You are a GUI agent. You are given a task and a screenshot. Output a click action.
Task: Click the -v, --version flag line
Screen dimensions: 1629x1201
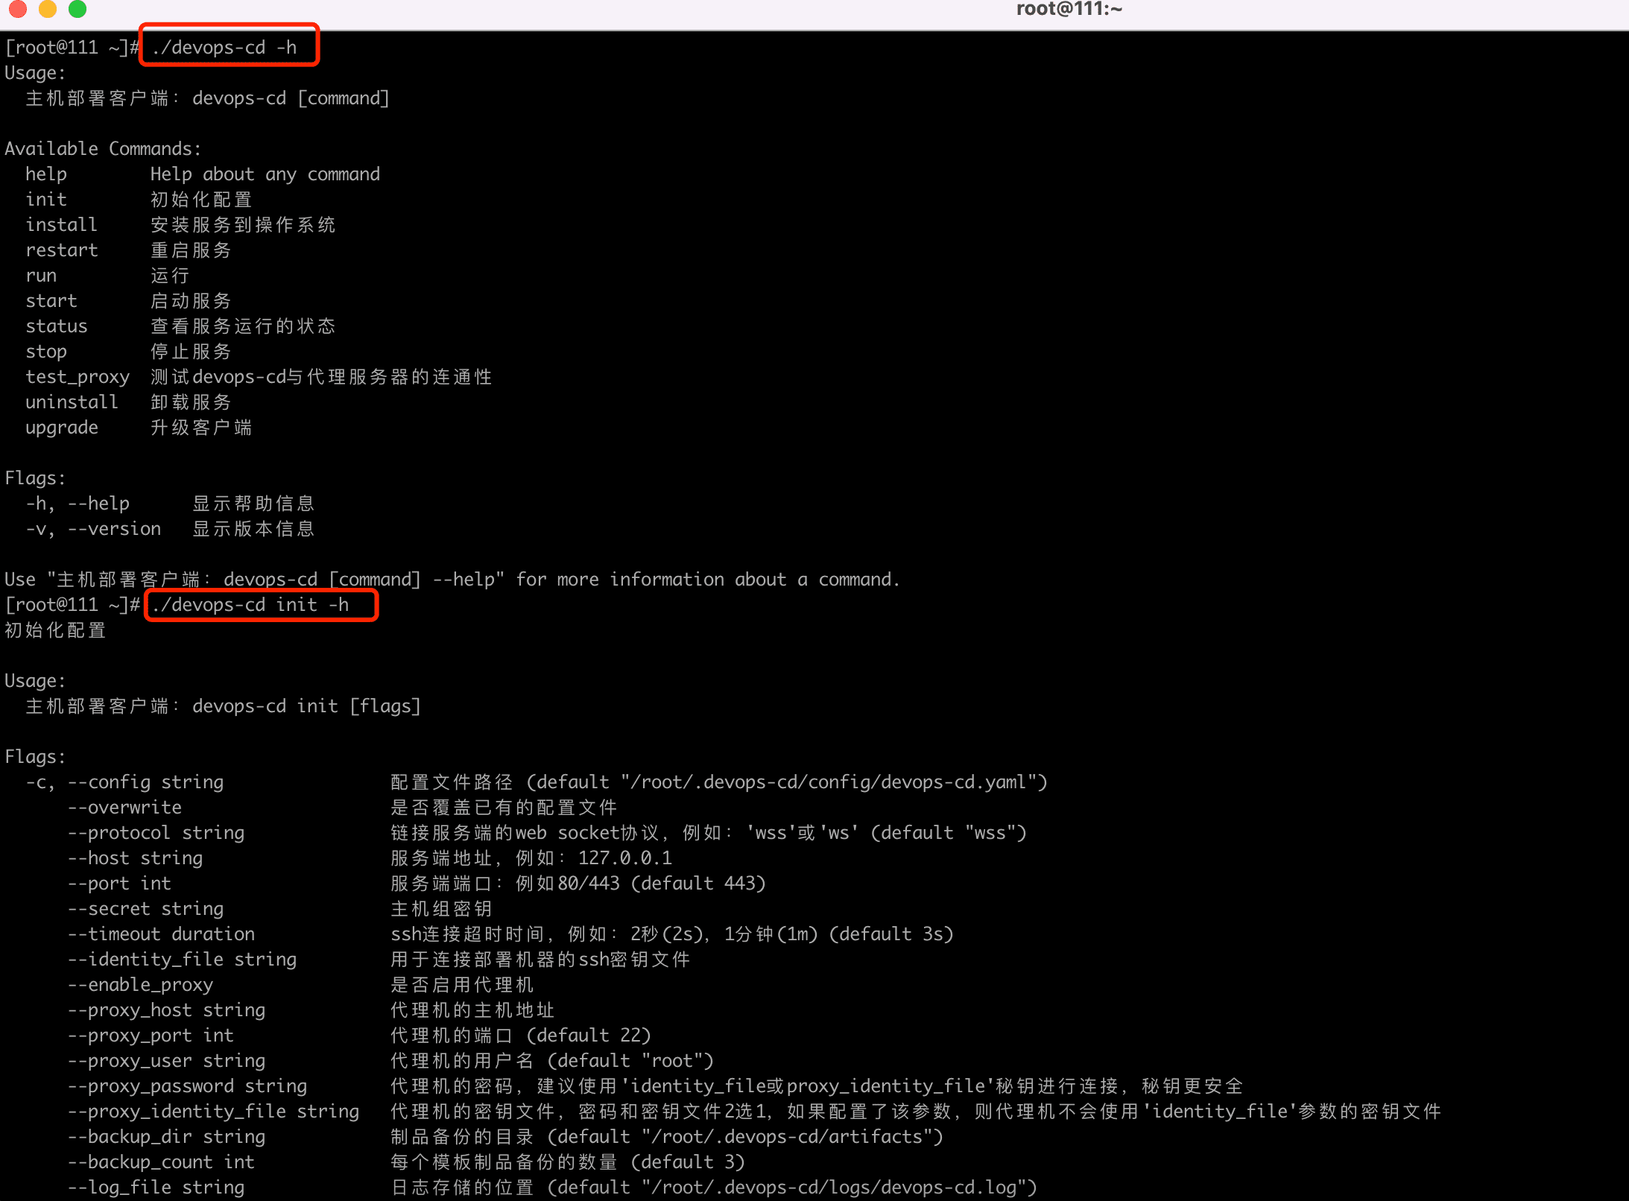[93, 529]
